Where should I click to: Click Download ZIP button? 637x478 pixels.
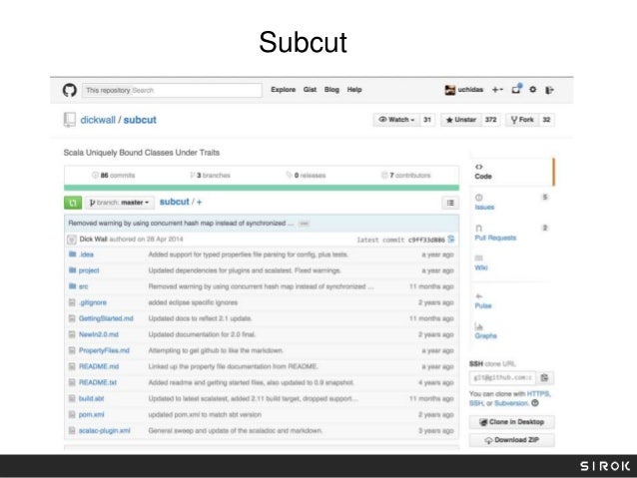click(512, 440)
